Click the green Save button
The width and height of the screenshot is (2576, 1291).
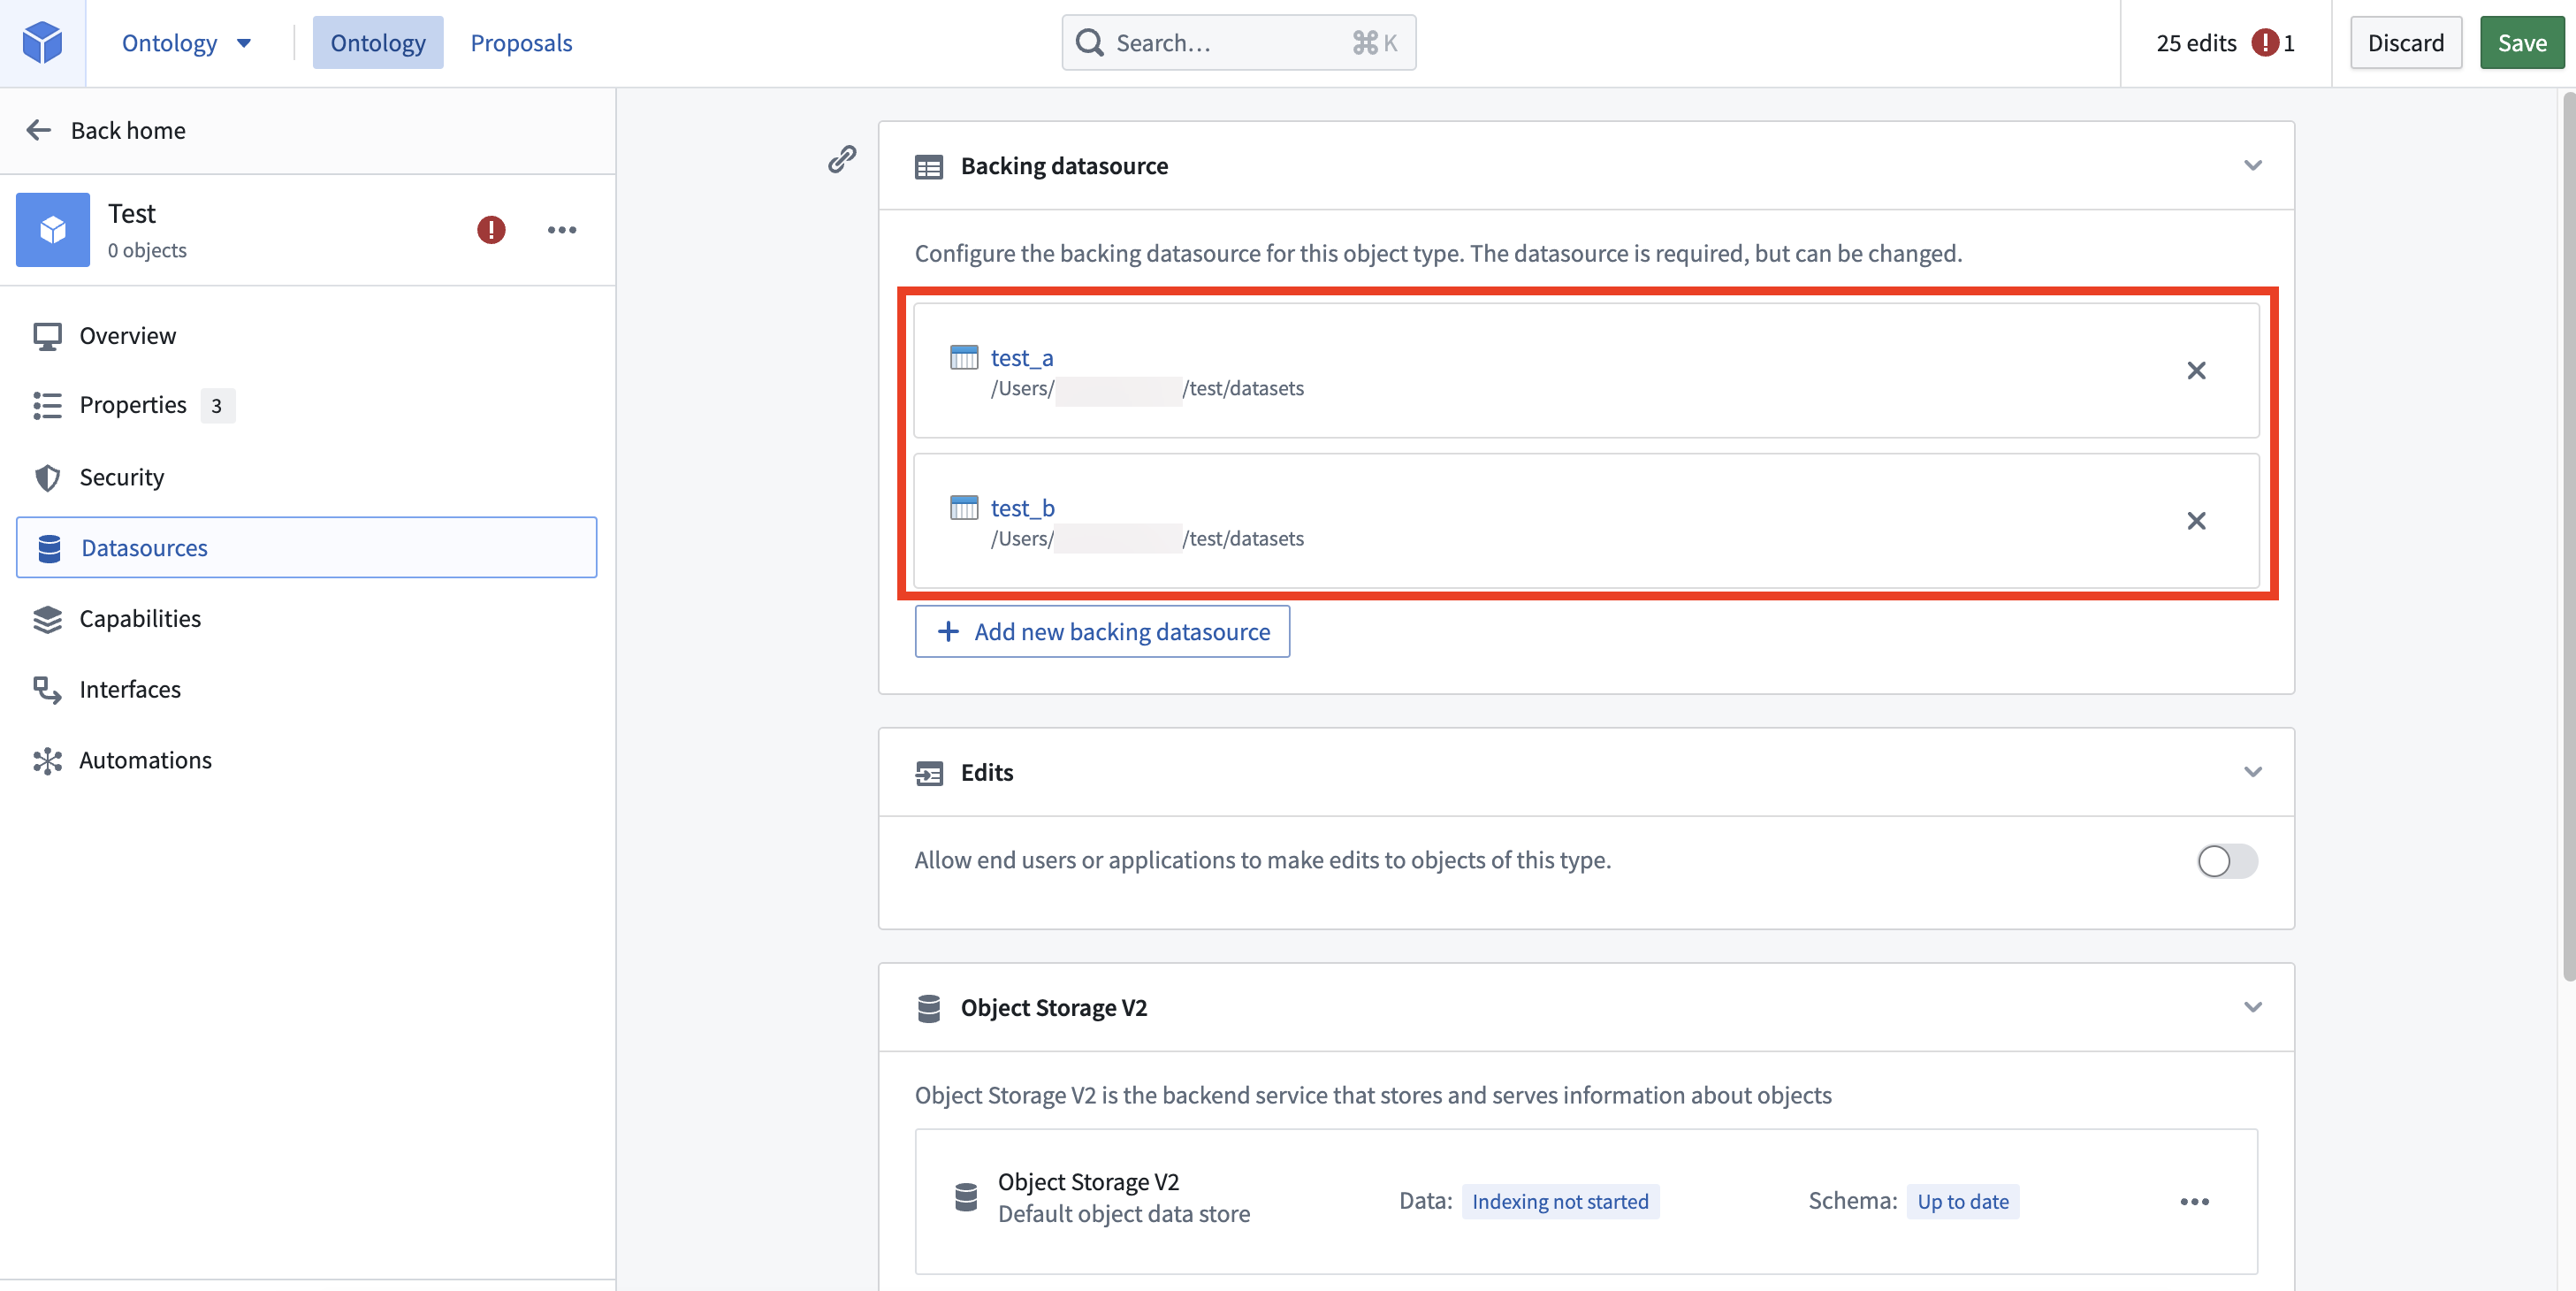coord(2522,42)
